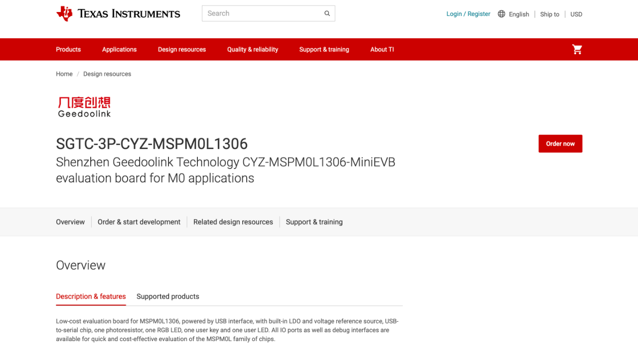The image size is (638, 352).
Task: Jump to the Overview section
Action: pos(70,222)
